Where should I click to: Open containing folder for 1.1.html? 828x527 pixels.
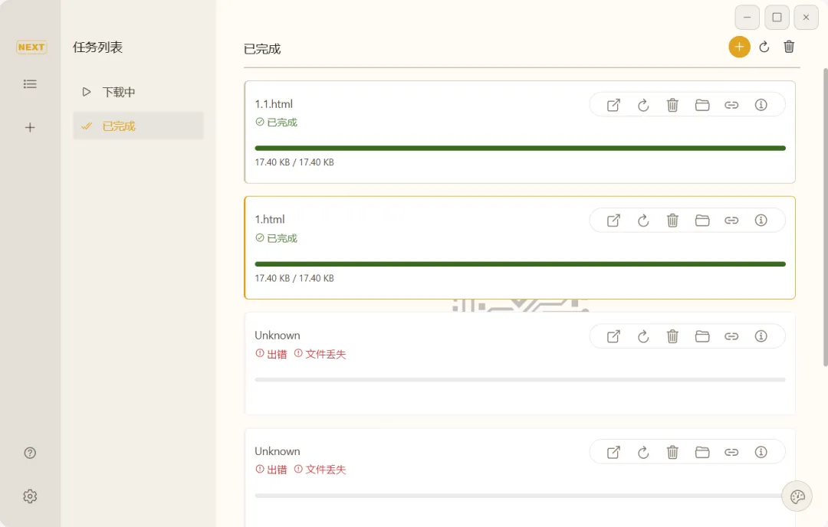pyautogui.click(x=702, y=105)
